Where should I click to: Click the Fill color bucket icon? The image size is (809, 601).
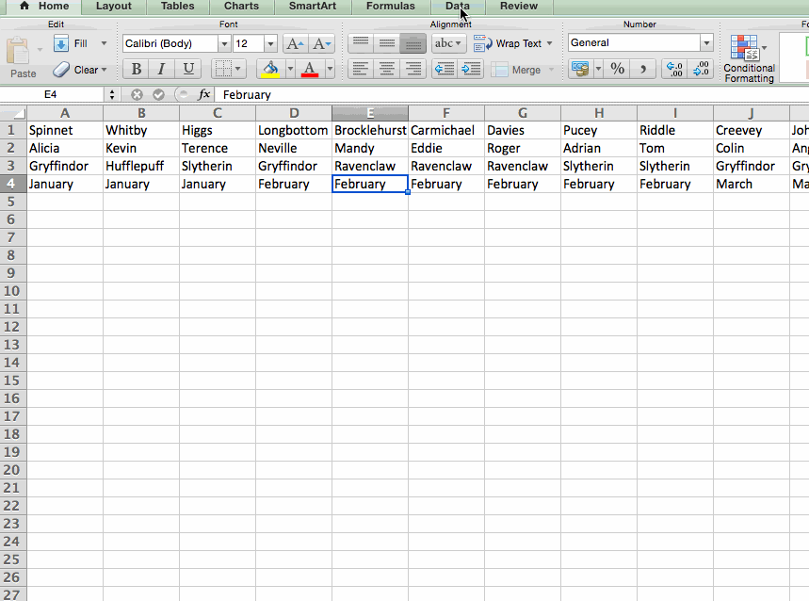[269, 69]
